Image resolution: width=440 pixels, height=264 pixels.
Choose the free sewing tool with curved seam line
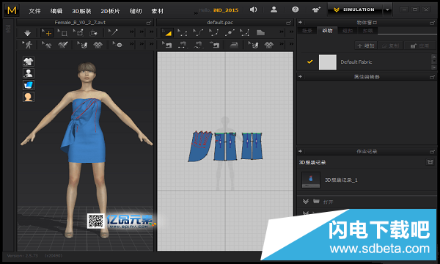(x=198, y=45)
